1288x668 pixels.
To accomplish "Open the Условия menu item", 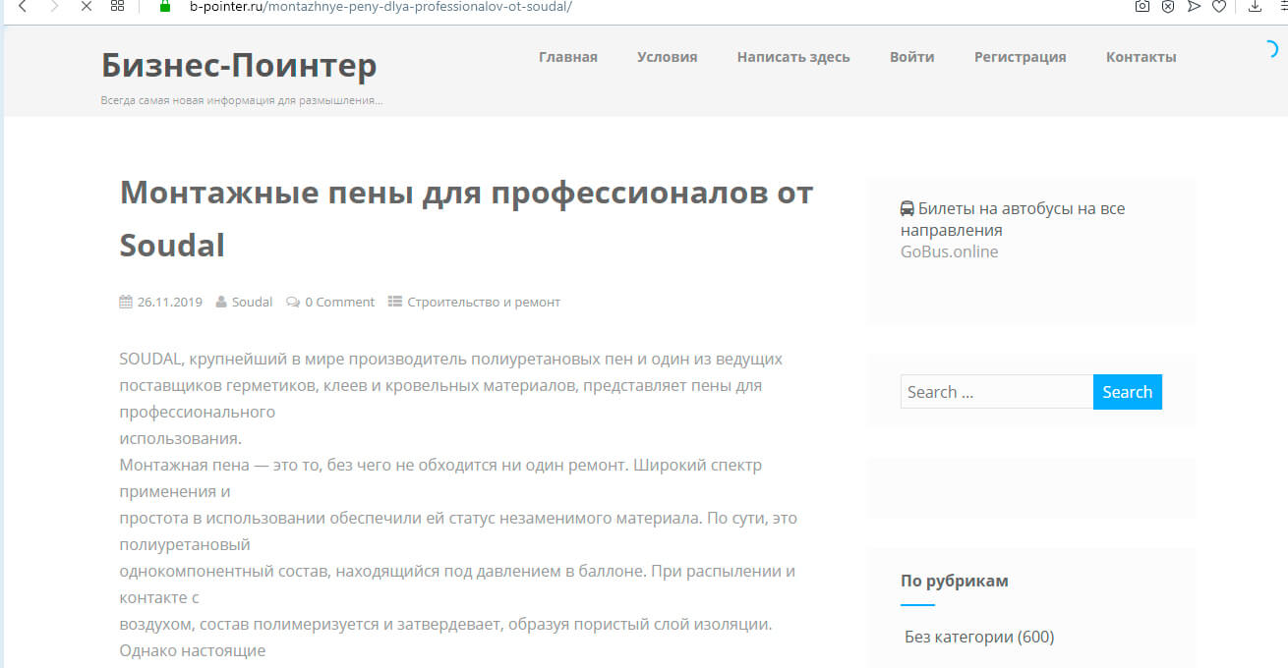I will click(667, 57).
